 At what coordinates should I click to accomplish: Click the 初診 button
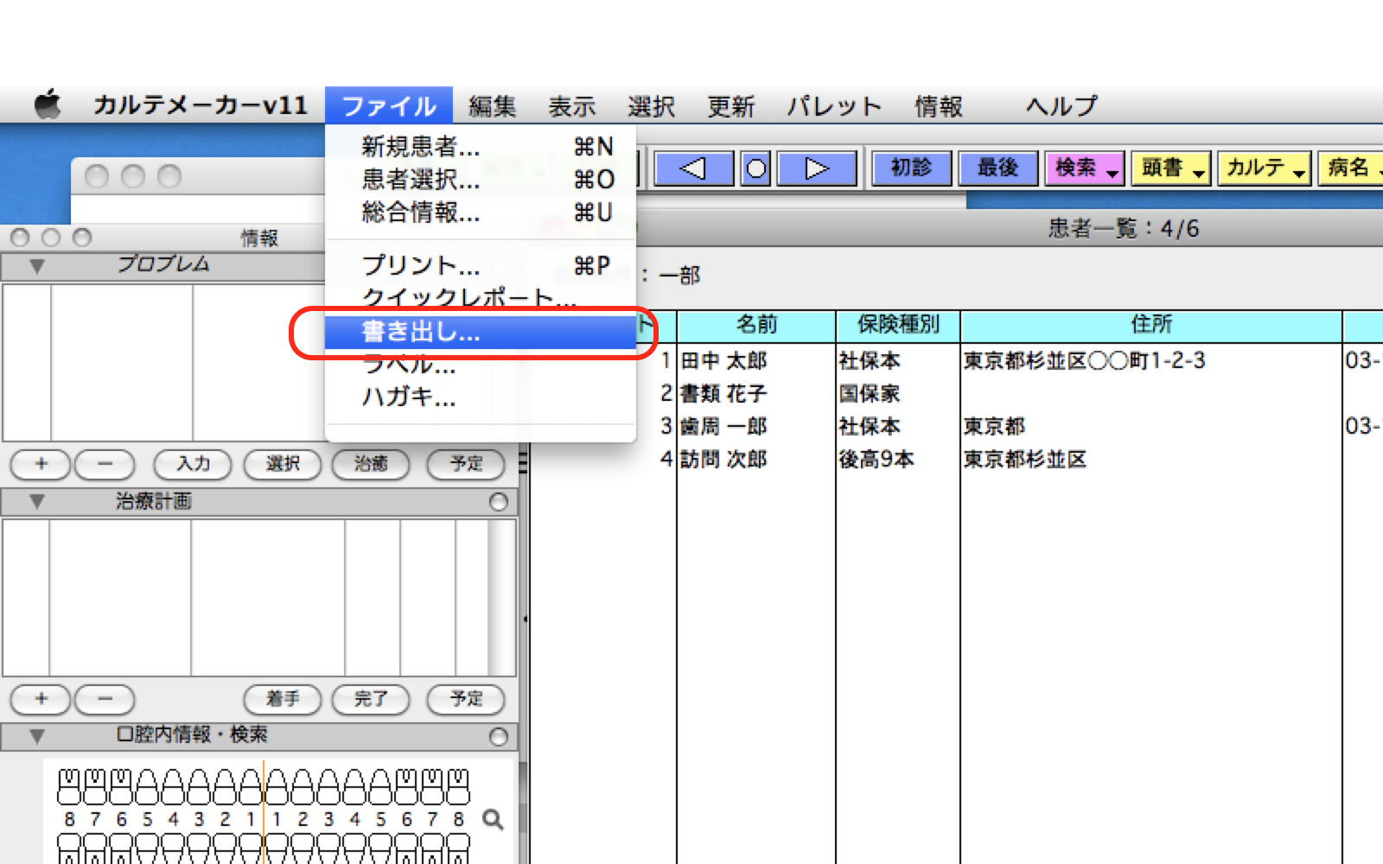point(911,168)
